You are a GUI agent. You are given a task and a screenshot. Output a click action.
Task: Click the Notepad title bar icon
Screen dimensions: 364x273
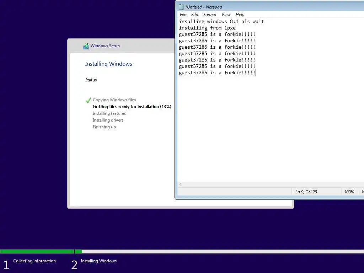[x=181, y=7]
